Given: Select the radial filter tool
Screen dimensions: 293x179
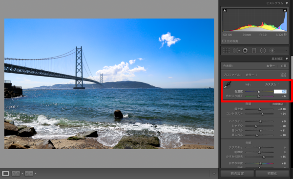Looking at the screenshot, I should [263, 50].
